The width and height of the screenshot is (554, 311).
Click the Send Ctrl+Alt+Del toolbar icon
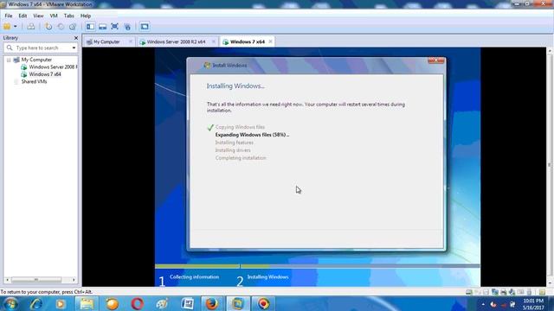(31, 27)
